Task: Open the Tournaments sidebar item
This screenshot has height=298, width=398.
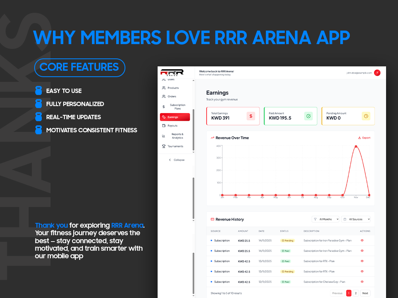Action: (175, 147)
